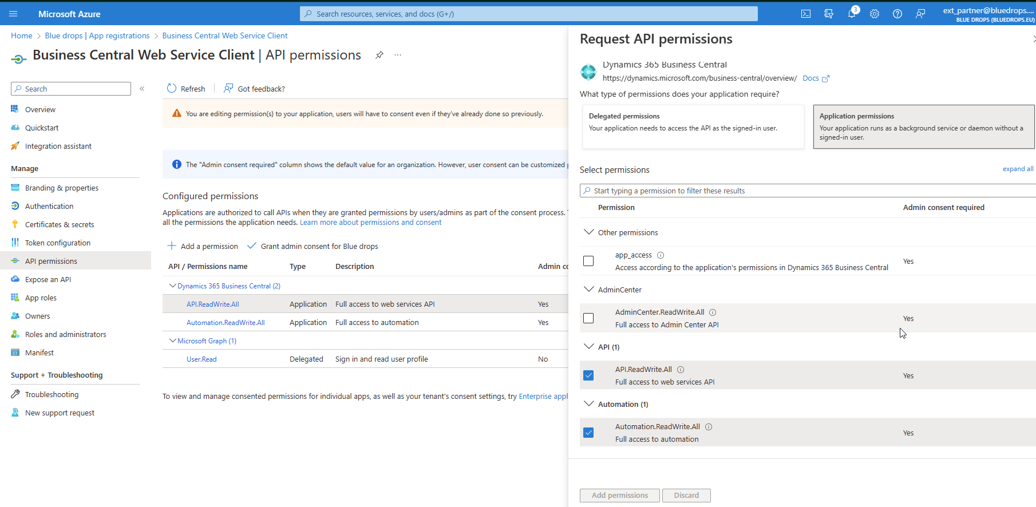Viewport: 1036px width, 507px height.
Task: Click the Dynamics 365 Business Central logo
Action: coord(588,72)
